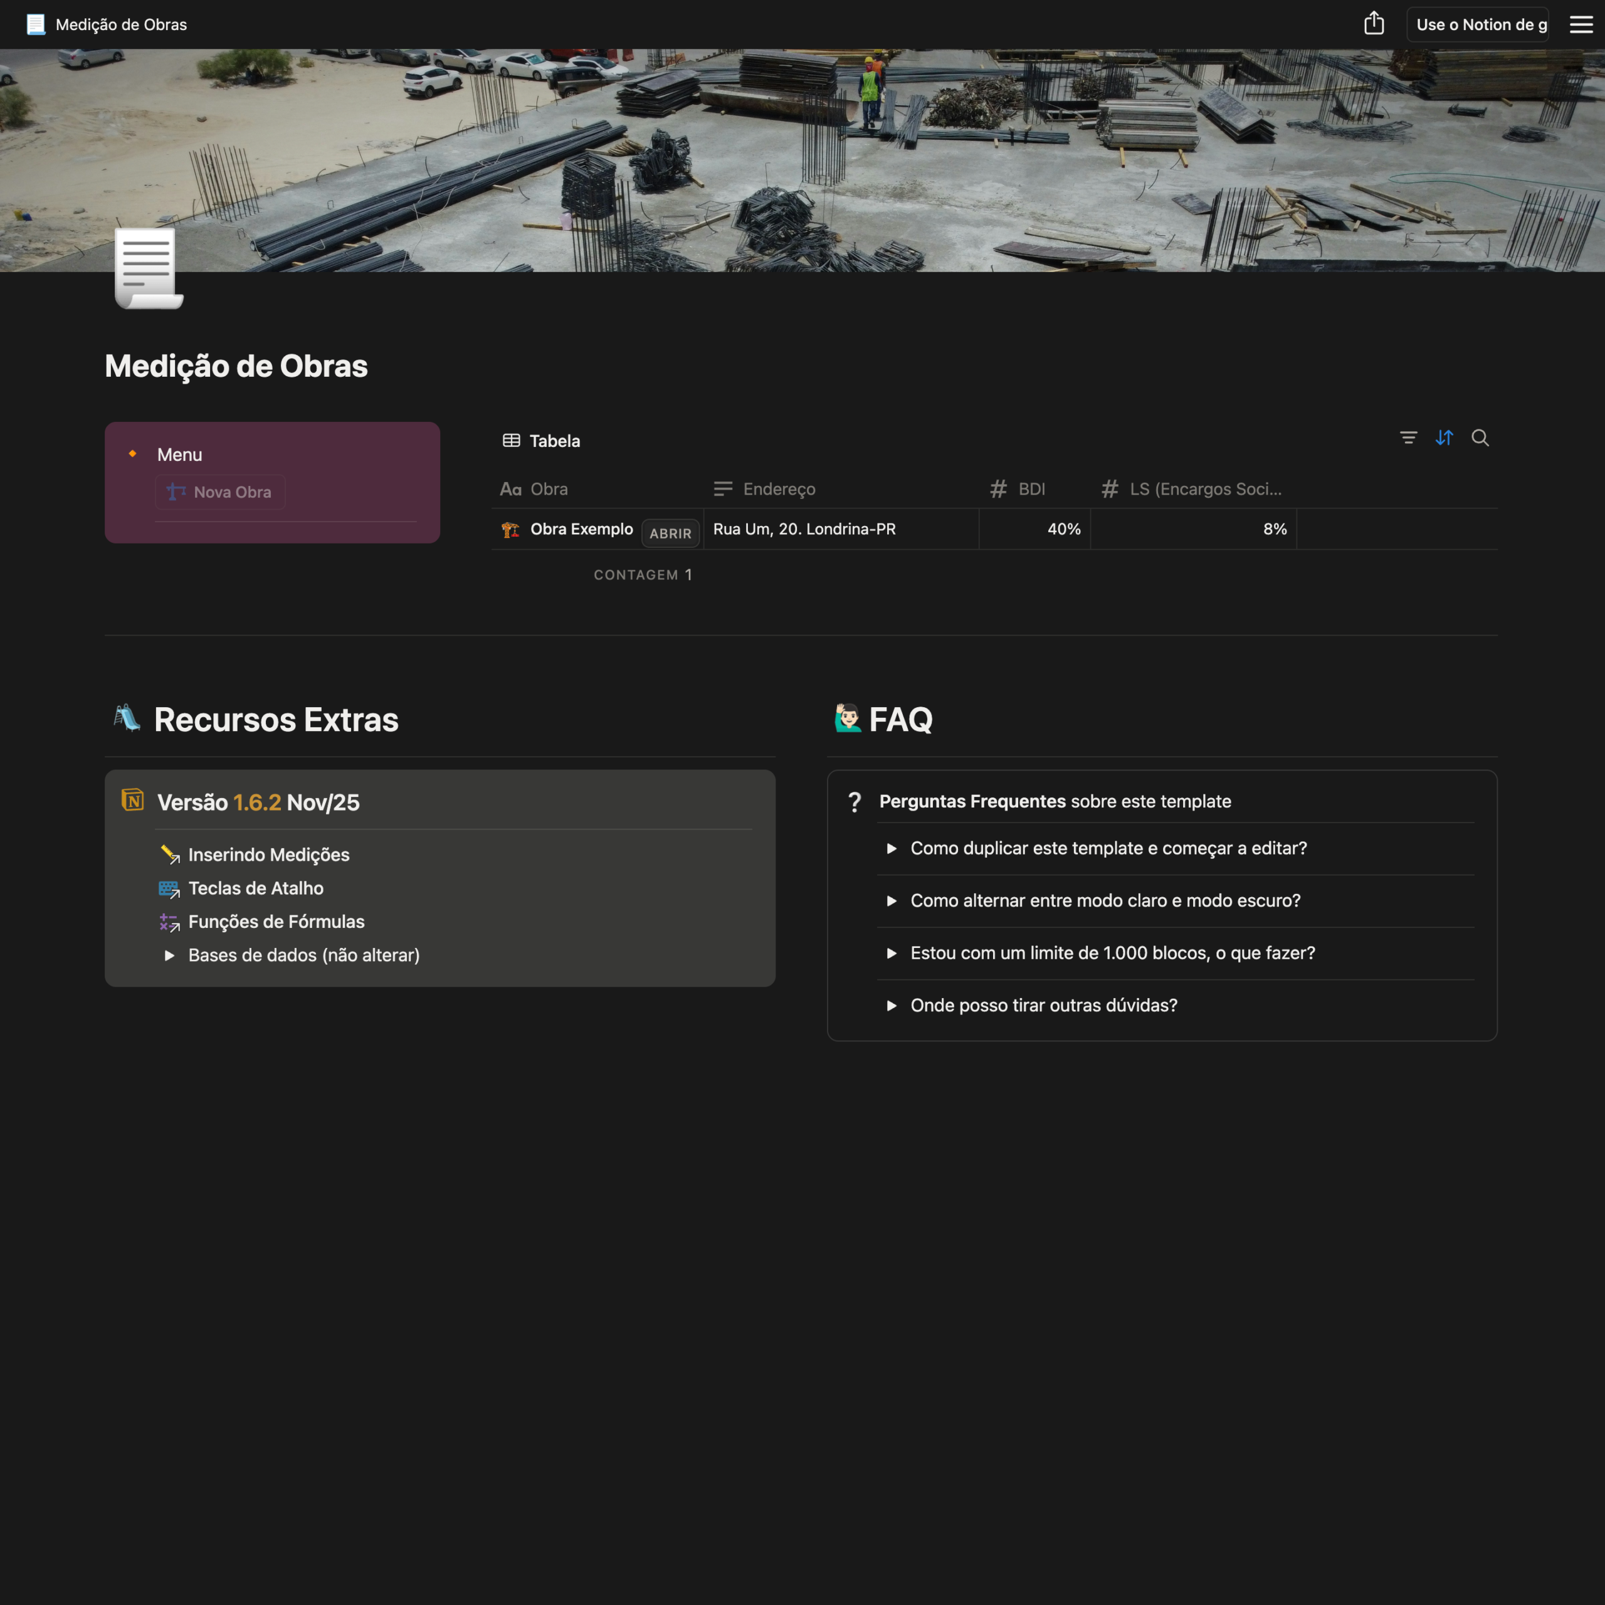This screenshot has width=1605, height=1605.
Task: Expand 'Estou com um limite' toggle
Action: [x=892, y=953]
